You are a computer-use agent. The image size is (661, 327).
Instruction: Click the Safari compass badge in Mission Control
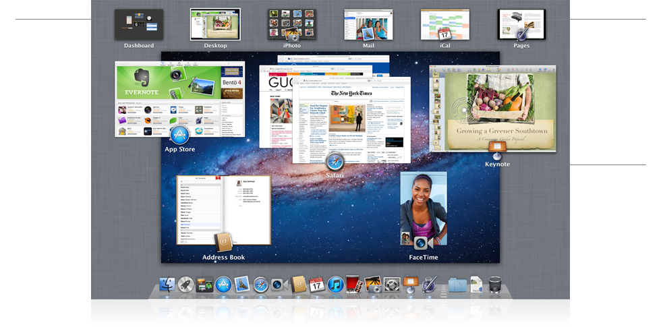[x=336, y=162]
